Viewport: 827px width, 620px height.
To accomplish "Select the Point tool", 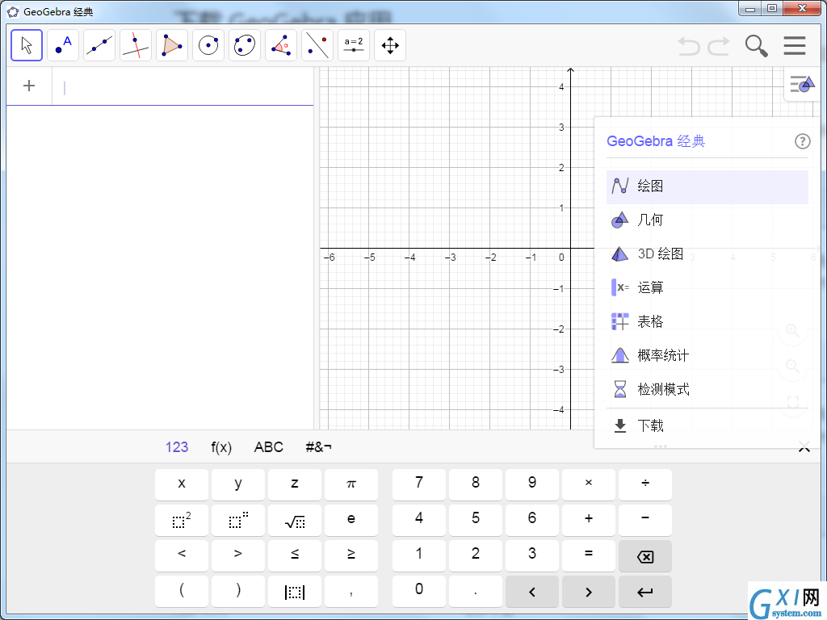I will click(63, 45).
